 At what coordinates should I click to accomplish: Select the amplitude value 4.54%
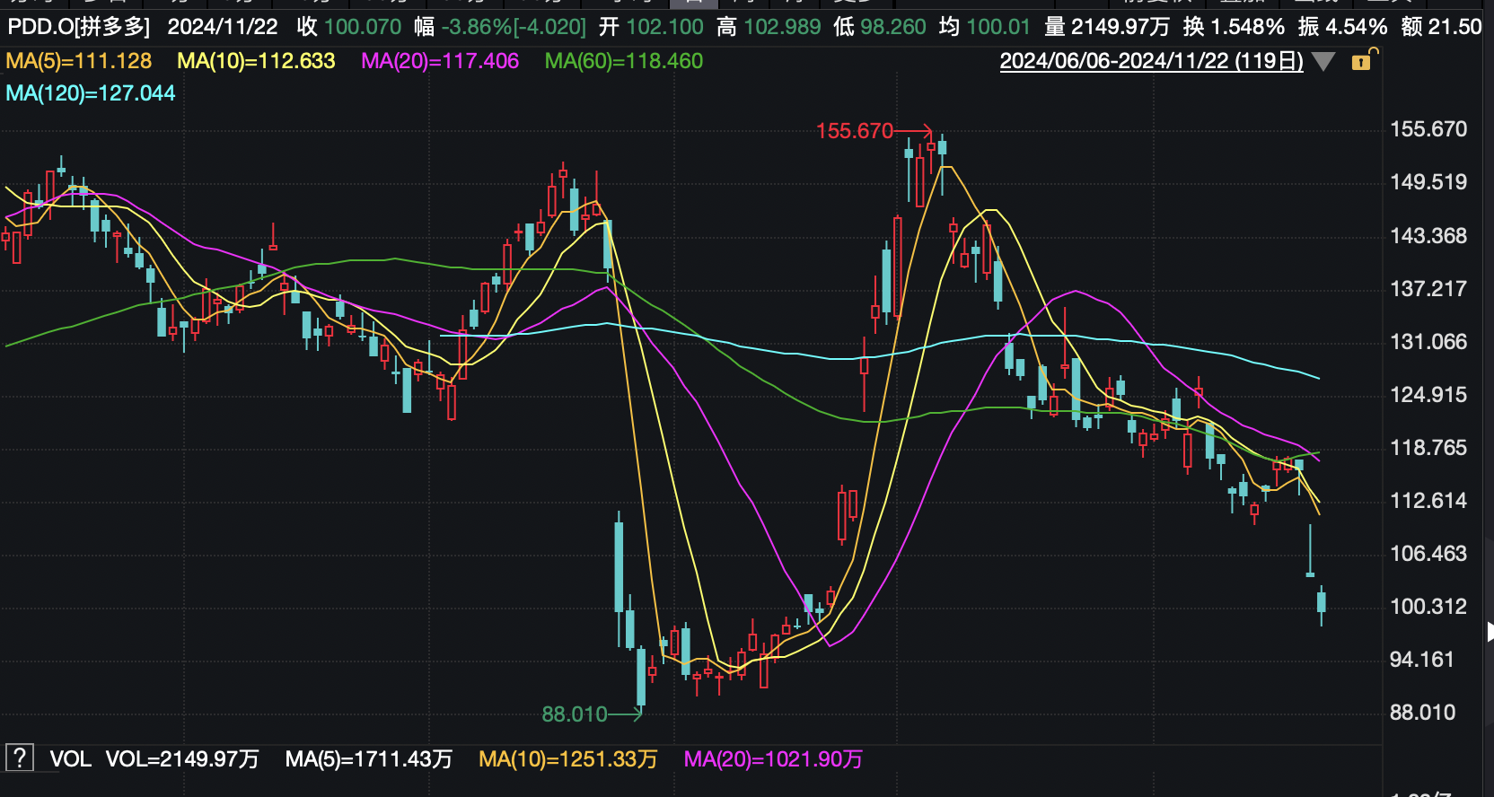[x=1357, y=27]
